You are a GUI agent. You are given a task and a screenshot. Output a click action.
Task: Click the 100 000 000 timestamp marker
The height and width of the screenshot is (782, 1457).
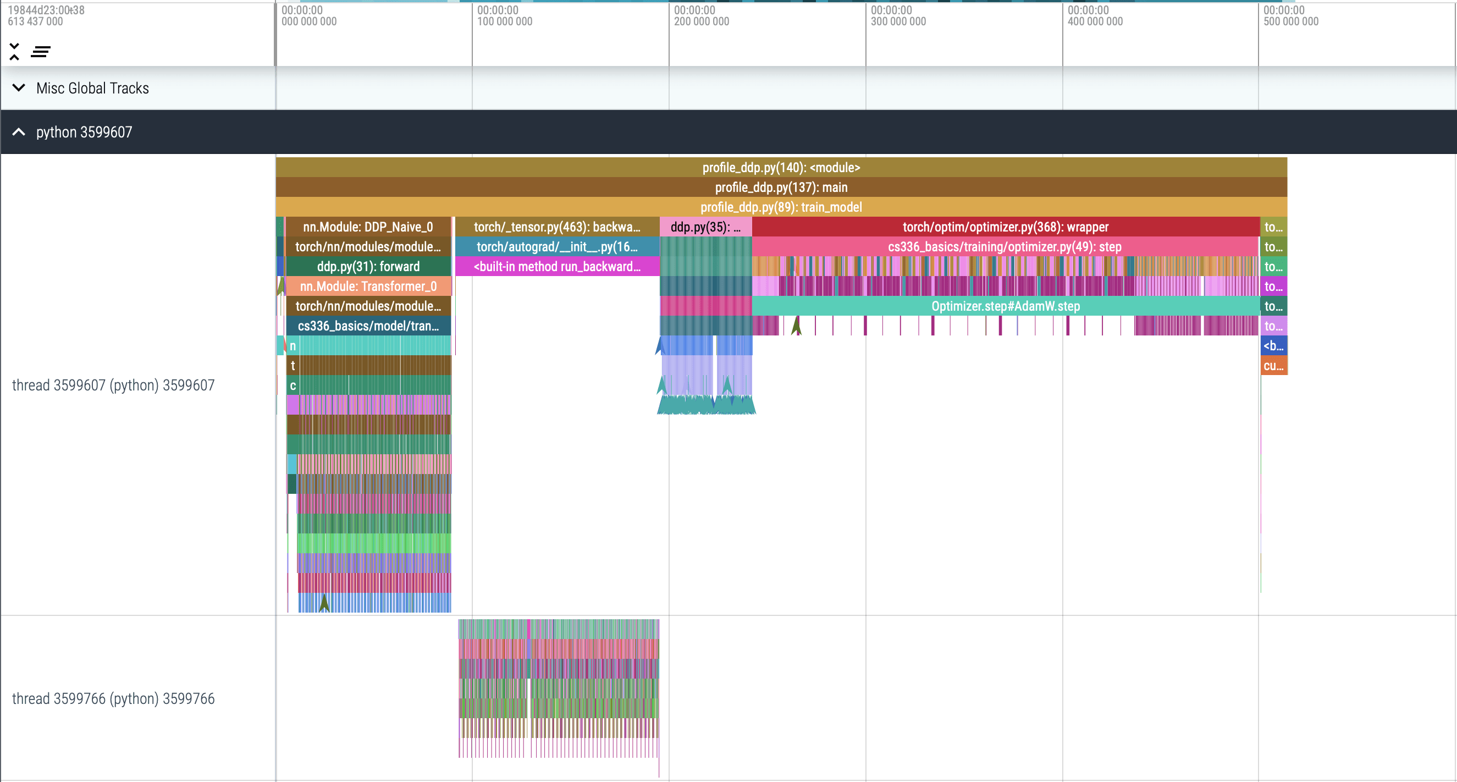tap(505, 16)
